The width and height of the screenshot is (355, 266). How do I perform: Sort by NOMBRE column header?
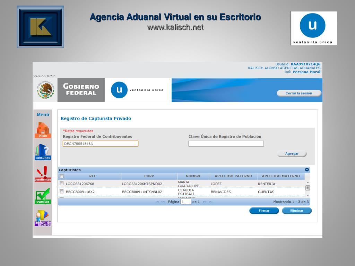pos(193,176)
